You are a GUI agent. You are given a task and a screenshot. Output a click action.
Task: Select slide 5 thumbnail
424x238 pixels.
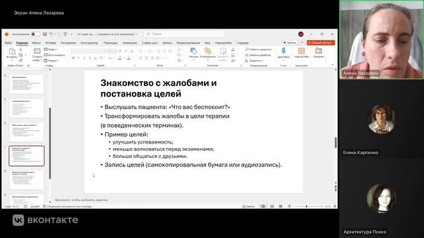click(x=26, y=108)
